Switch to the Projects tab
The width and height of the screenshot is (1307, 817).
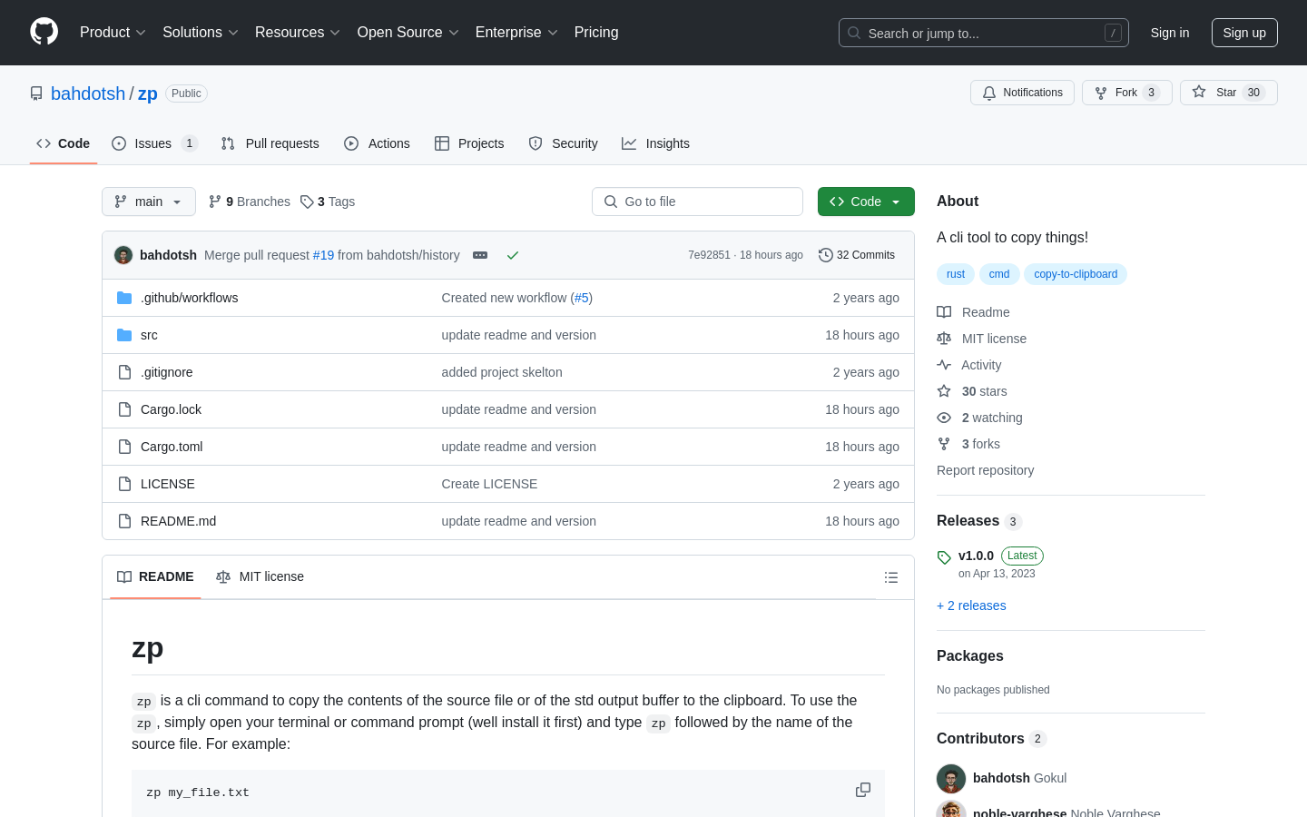pyautogui.click(x=469, y=143)
